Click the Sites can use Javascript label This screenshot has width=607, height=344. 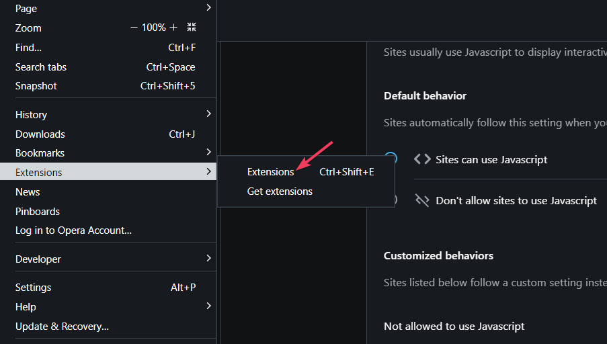[x=491, y=159]
